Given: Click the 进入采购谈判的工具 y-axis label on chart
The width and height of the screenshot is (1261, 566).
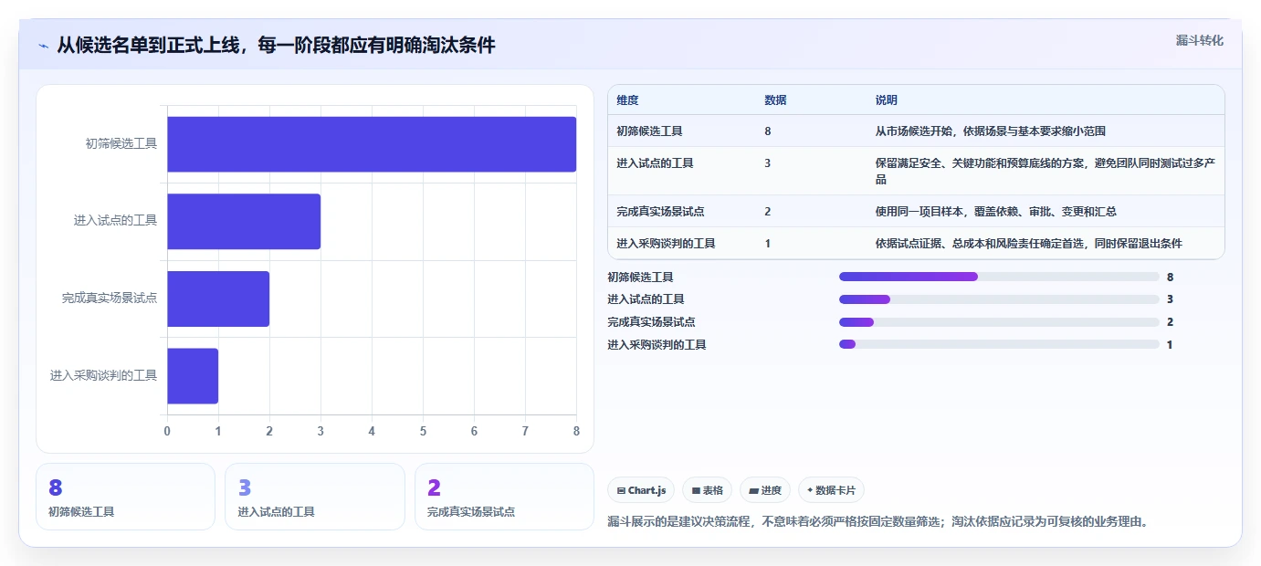Looking at the screenshot, I should (104, 375).
